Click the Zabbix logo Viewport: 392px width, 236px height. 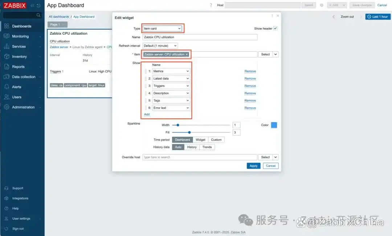point(15,5)
